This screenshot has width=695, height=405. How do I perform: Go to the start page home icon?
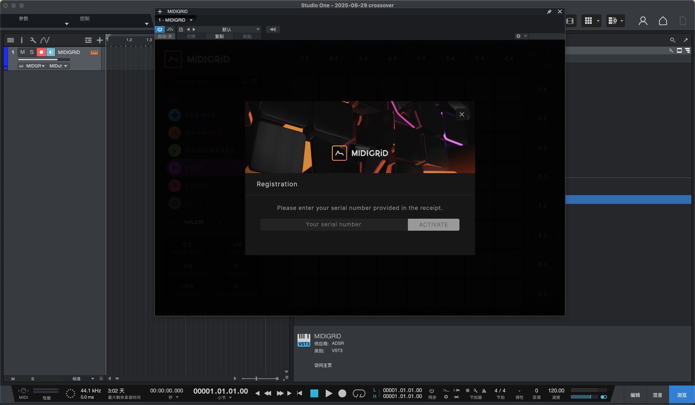pos(663,21)
